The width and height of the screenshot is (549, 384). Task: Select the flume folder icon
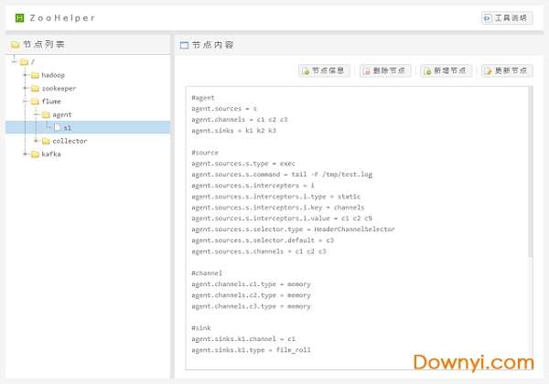tap(35, 101)
